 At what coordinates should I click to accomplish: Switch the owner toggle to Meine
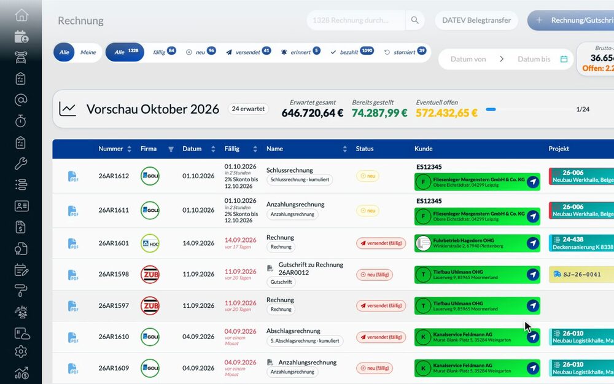point(88,52)
